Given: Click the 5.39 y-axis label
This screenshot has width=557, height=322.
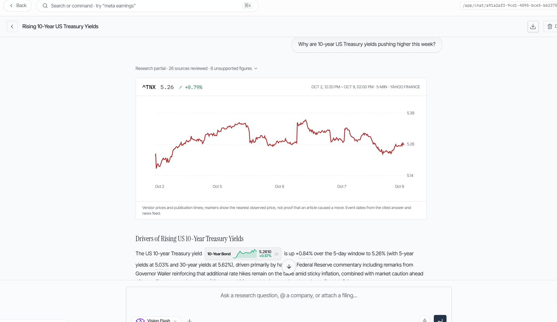Looking at the screenshot, I should (x=411, y=113).
